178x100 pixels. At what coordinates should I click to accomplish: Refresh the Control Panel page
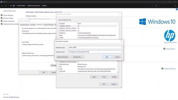pos(156,6)
